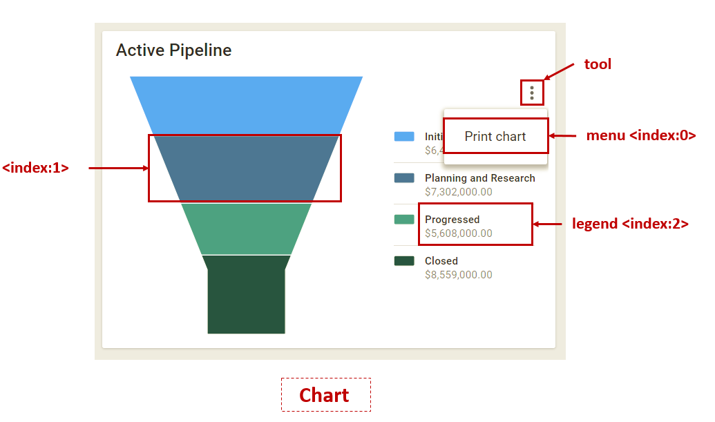This screenshot has width=715, height=422.
Task: Click the three-dot kebab menu on the chart
Action: (x=531, y=91)
